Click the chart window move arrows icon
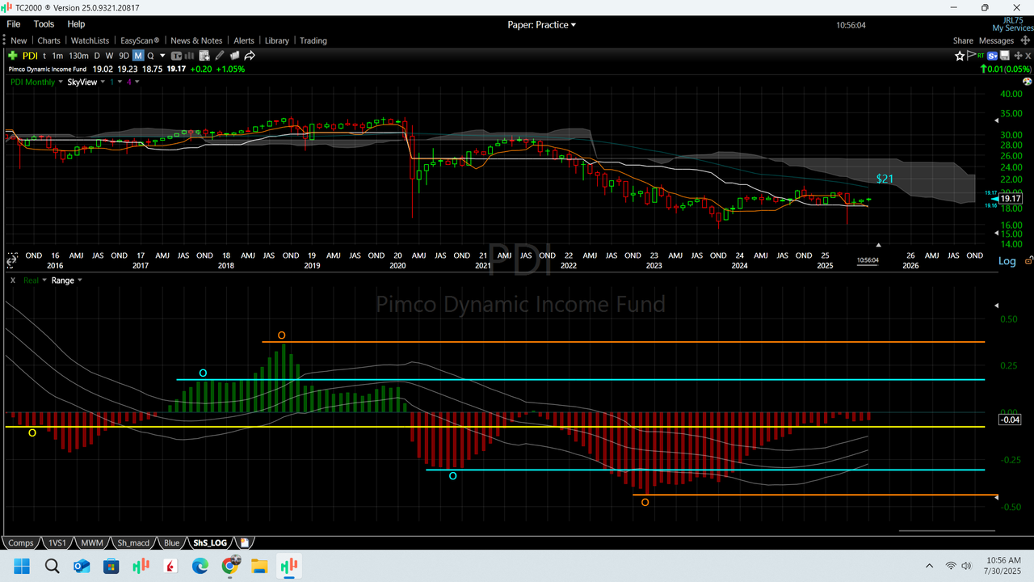Screen dimensions: 1034x582 [1018, 56]
